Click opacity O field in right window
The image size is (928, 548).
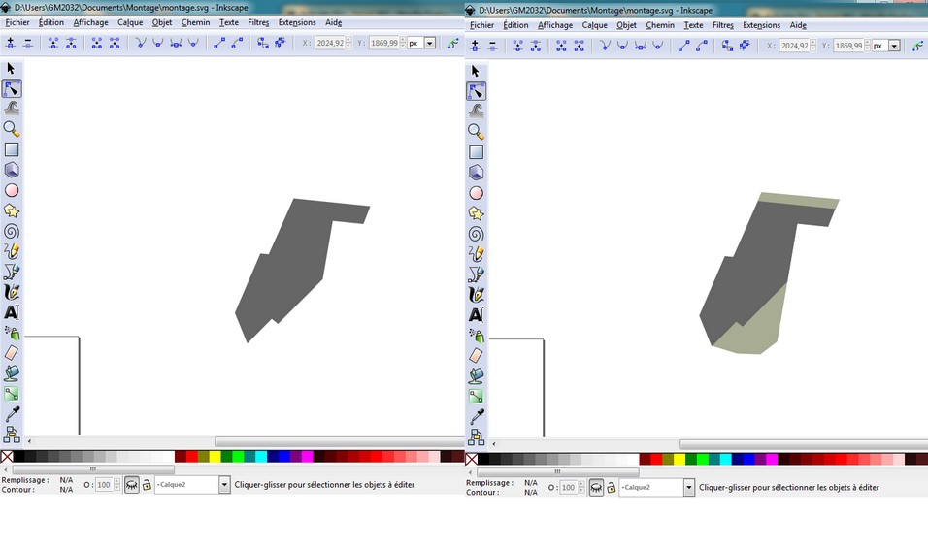[x=568, y=487]
